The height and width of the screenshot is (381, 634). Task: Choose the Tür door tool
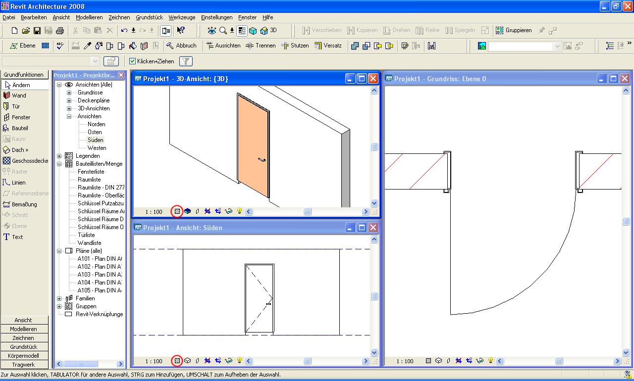pos(12,106)
